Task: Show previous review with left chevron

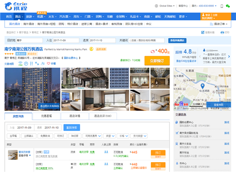Action: [200, 56]
